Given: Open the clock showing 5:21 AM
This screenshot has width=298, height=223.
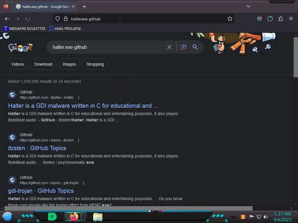Looking at the screenshot, I should point(282,217).
